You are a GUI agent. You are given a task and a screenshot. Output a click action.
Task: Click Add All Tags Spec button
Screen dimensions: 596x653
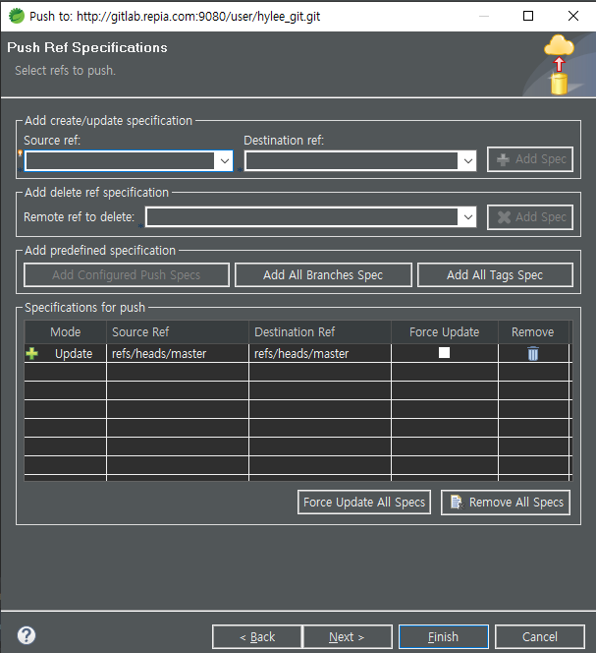495,275
